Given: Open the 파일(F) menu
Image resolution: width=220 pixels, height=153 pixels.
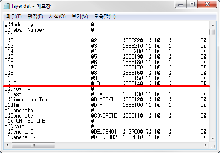Looking at the screenshot, I should [x=14, y=16].
